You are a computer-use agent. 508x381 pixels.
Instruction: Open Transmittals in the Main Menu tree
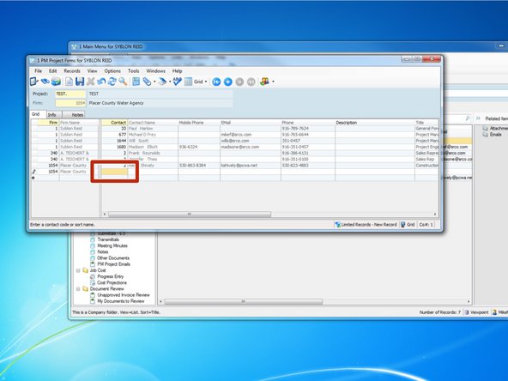108,239
